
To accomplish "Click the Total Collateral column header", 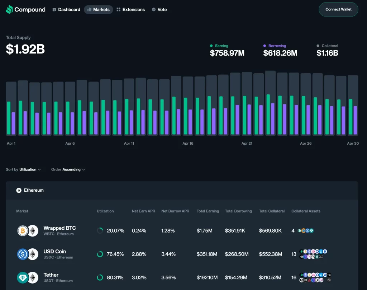I will click(272, 211).
